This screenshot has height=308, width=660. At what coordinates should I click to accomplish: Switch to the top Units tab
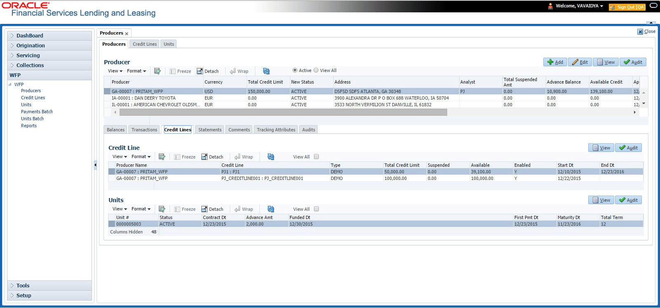tap(169, 44)
